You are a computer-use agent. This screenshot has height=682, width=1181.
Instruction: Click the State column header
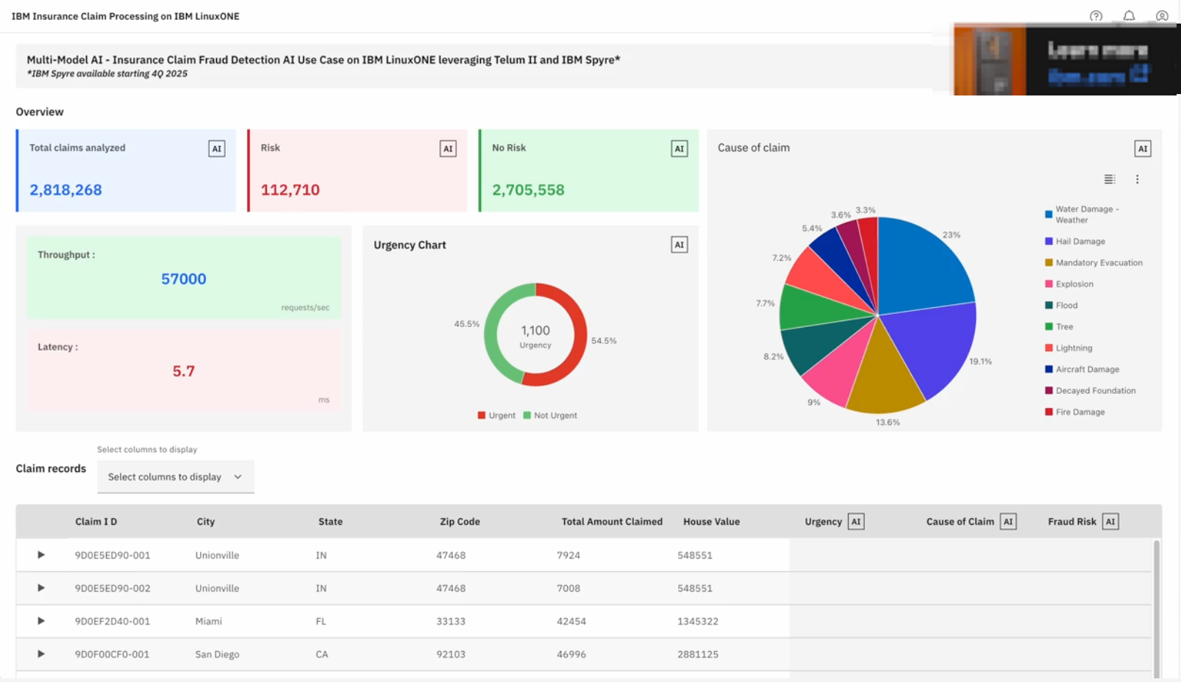[x=330, y=522]
